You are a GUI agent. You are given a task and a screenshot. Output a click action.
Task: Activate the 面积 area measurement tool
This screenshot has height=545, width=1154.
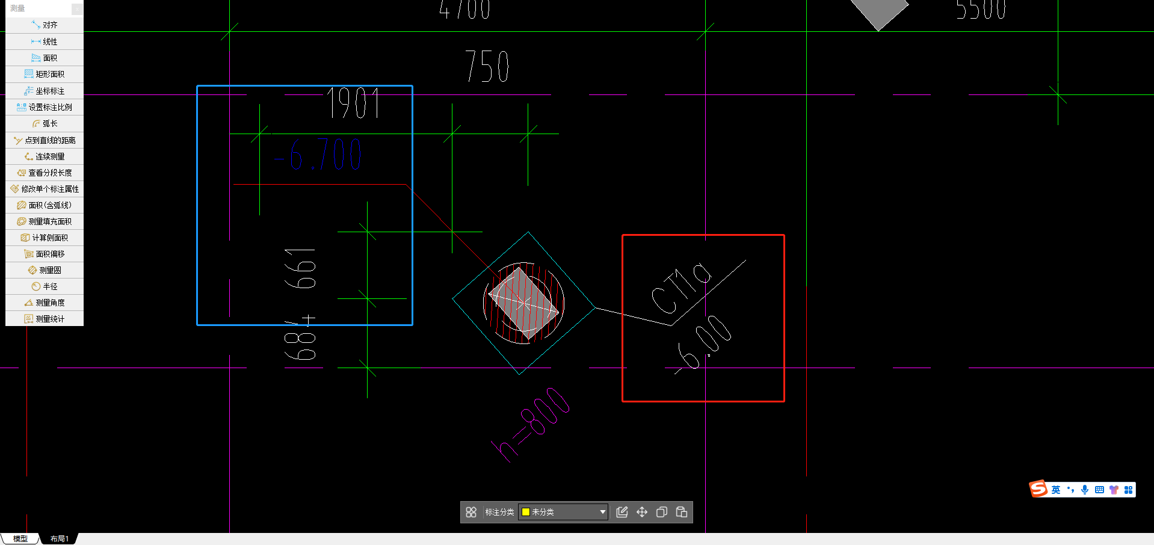[45, 58]
